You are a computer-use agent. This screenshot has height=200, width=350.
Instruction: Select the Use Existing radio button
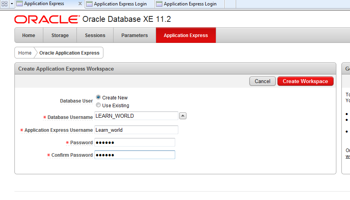point(98,105)
